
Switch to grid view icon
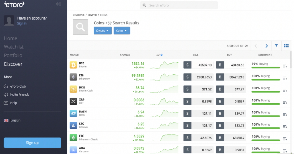click(x=286, y=46)
